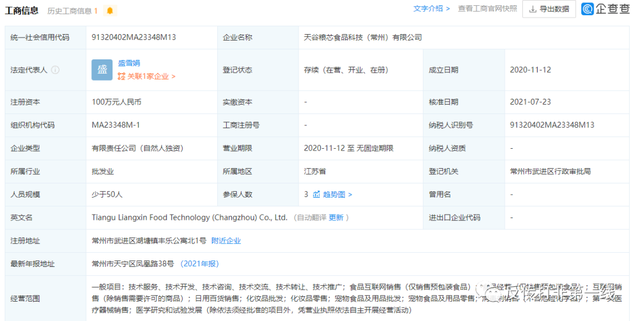Select the 工商信息 heading tab
The image size is (636, 321).
22,11
